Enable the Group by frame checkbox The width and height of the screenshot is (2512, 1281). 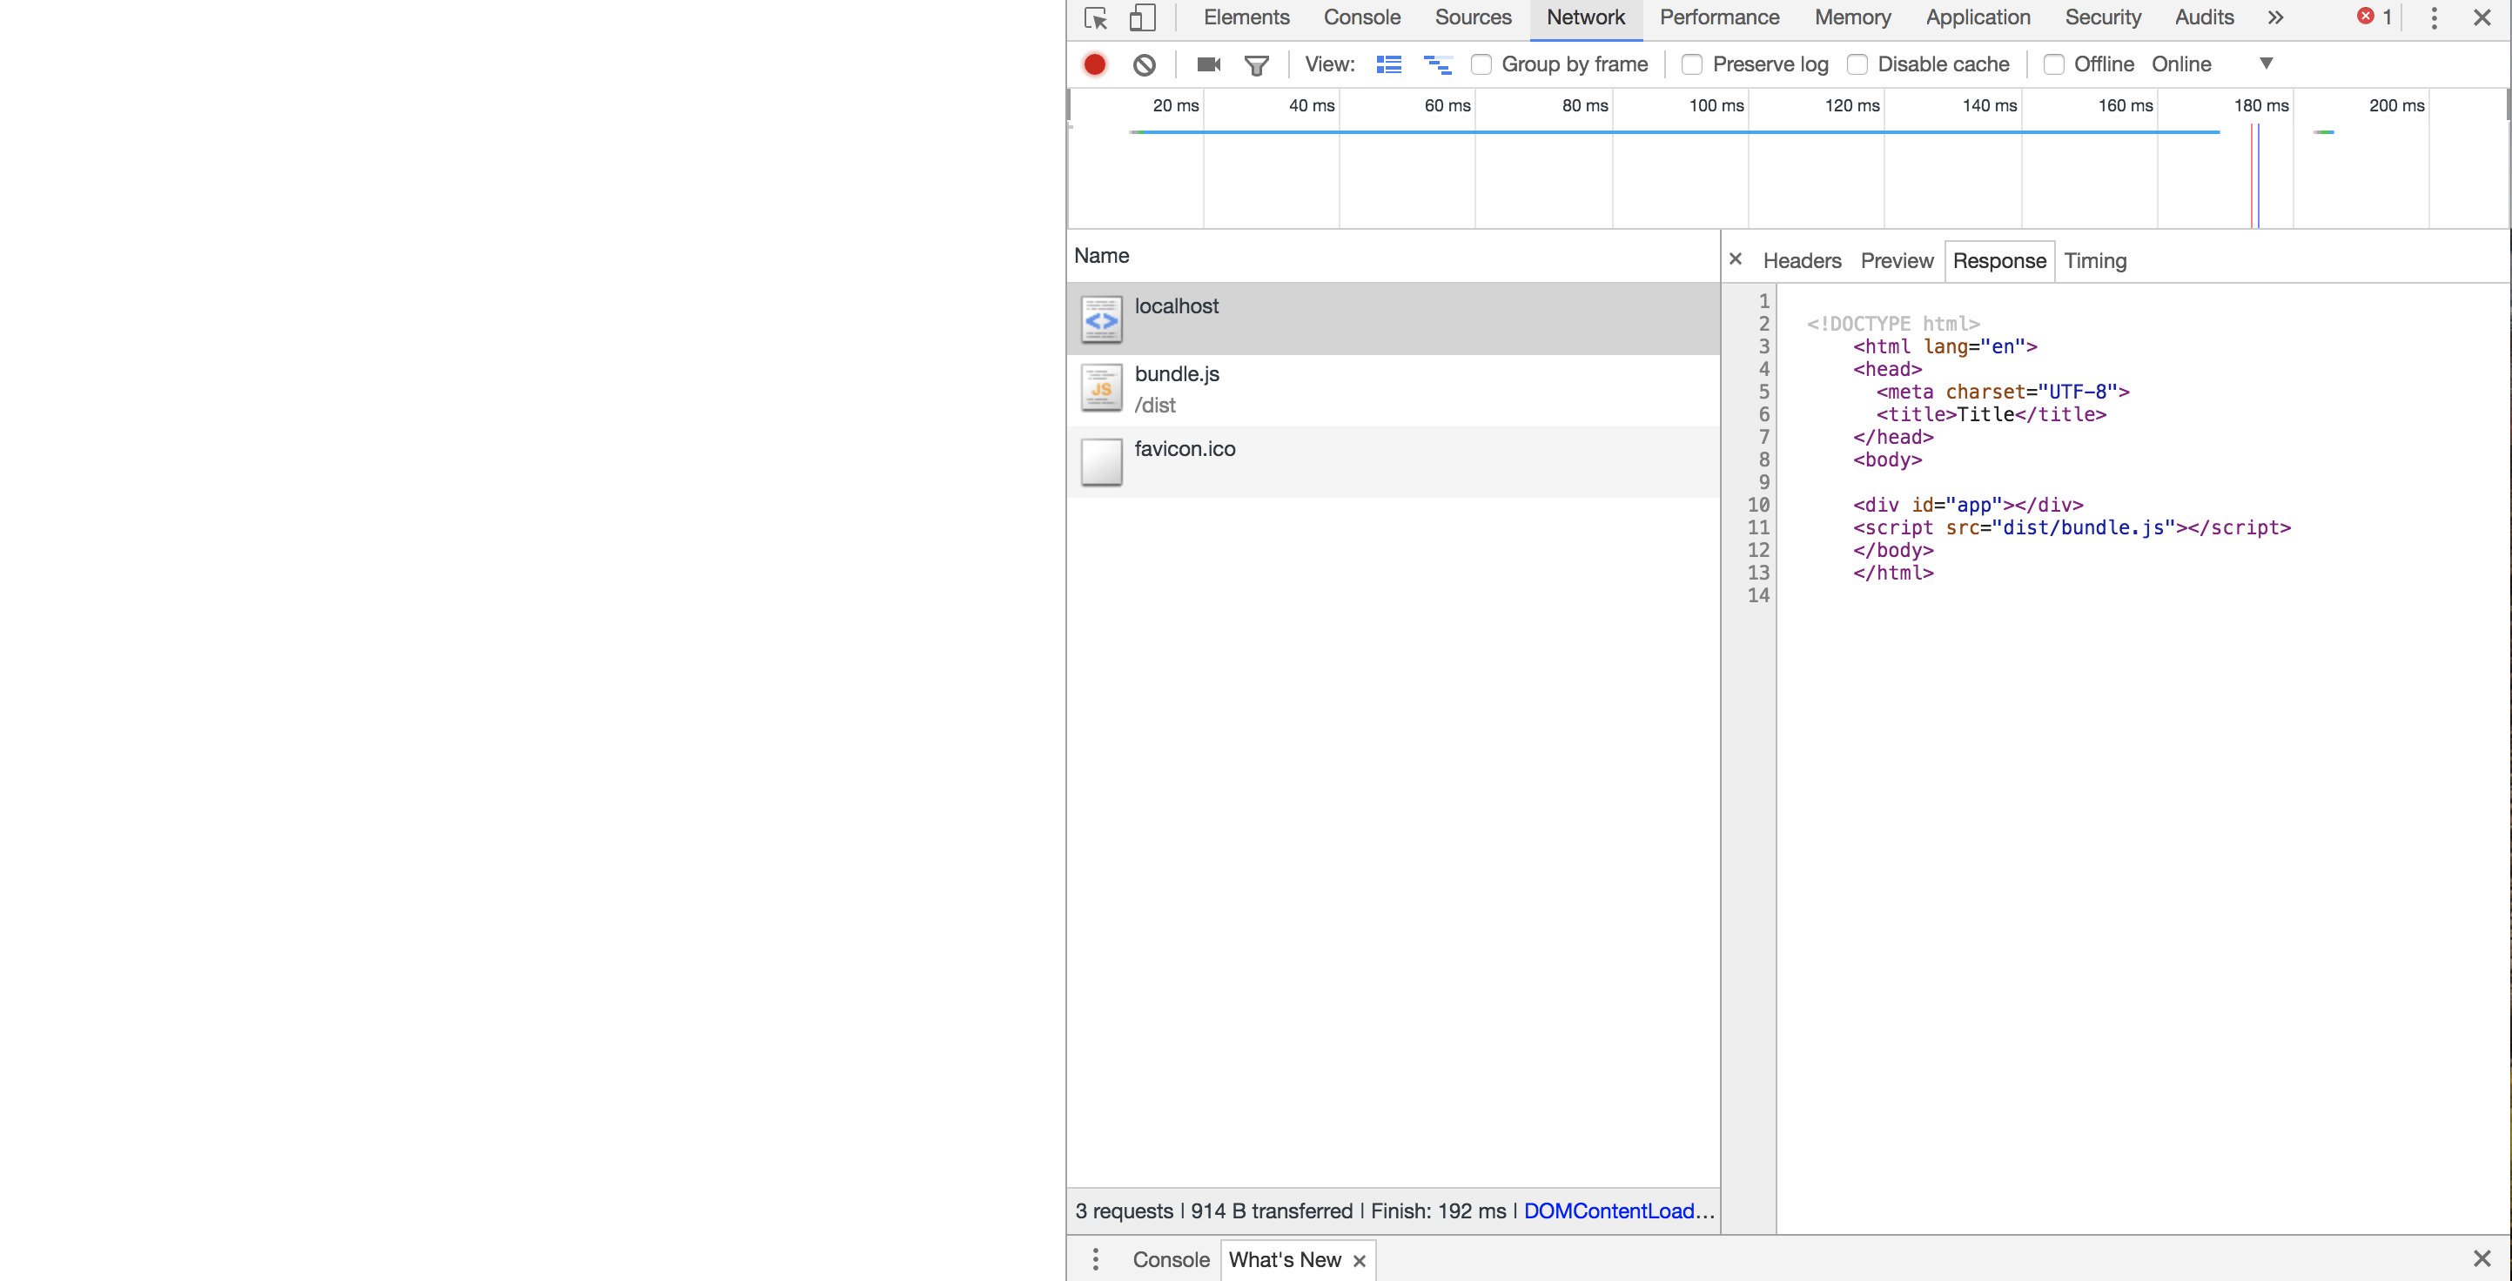click(x=1481, y=64)
